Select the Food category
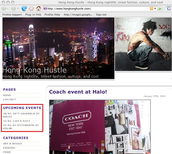The width and height of the screenshot is (172, 154). [7, 152]
